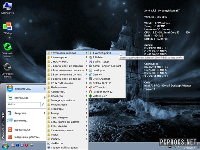Screen dimensions: 200x150
Task: Expand the 2 HDD-утилиты folder
Action: pos(67,61)
